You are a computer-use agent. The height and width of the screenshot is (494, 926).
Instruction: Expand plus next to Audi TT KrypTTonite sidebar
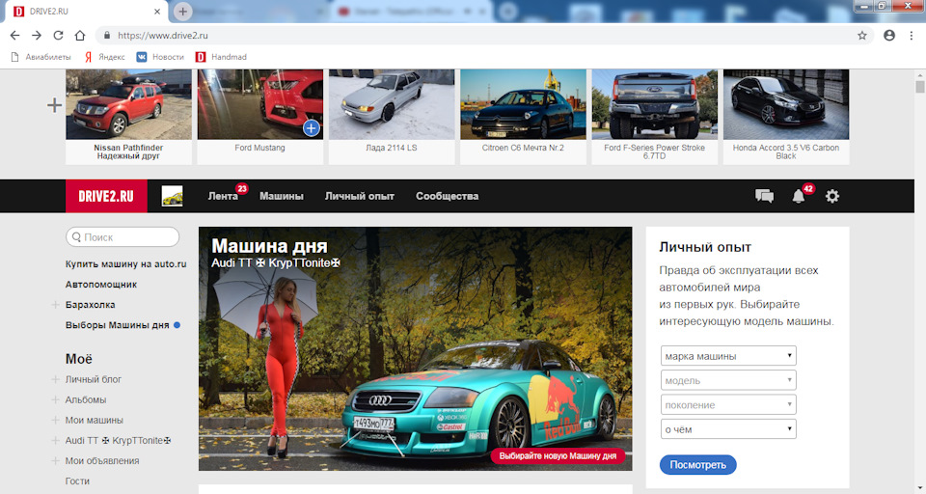(55, 441)
